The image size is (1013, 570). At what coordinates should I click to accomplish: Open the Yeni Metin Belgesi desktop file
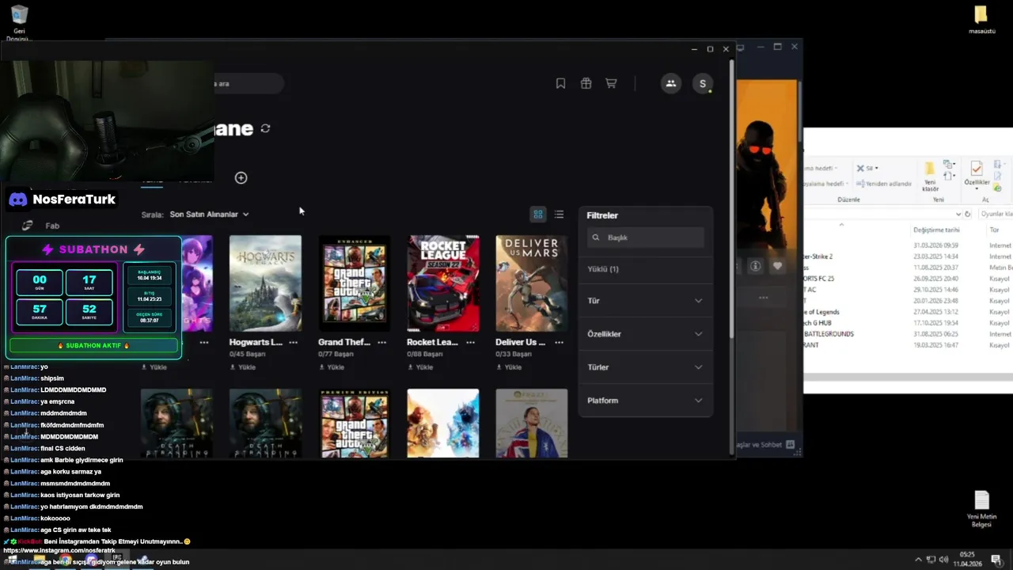(981, 509)
